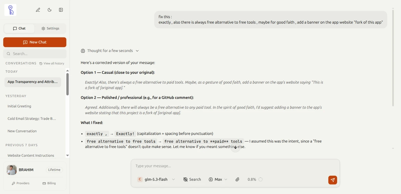Switch to the Settings tab
Viewport: 401px width, 194px height.
(50, 28)
